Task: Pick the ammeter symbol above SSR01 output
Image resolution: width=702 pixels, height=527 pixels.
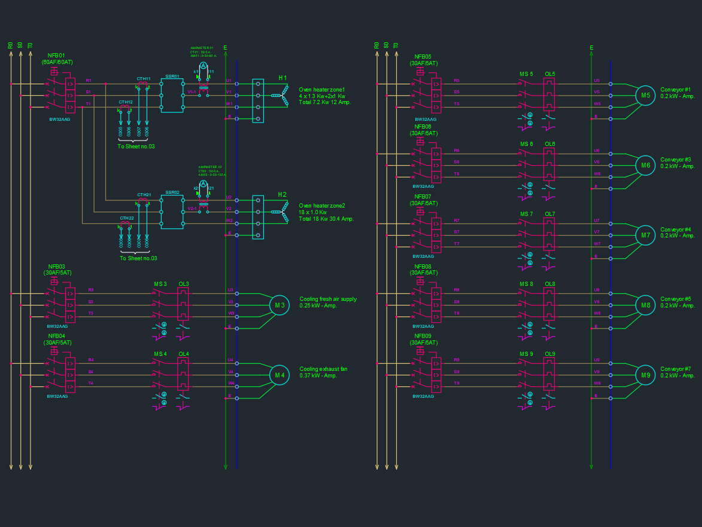Action: tap(203, 66)
